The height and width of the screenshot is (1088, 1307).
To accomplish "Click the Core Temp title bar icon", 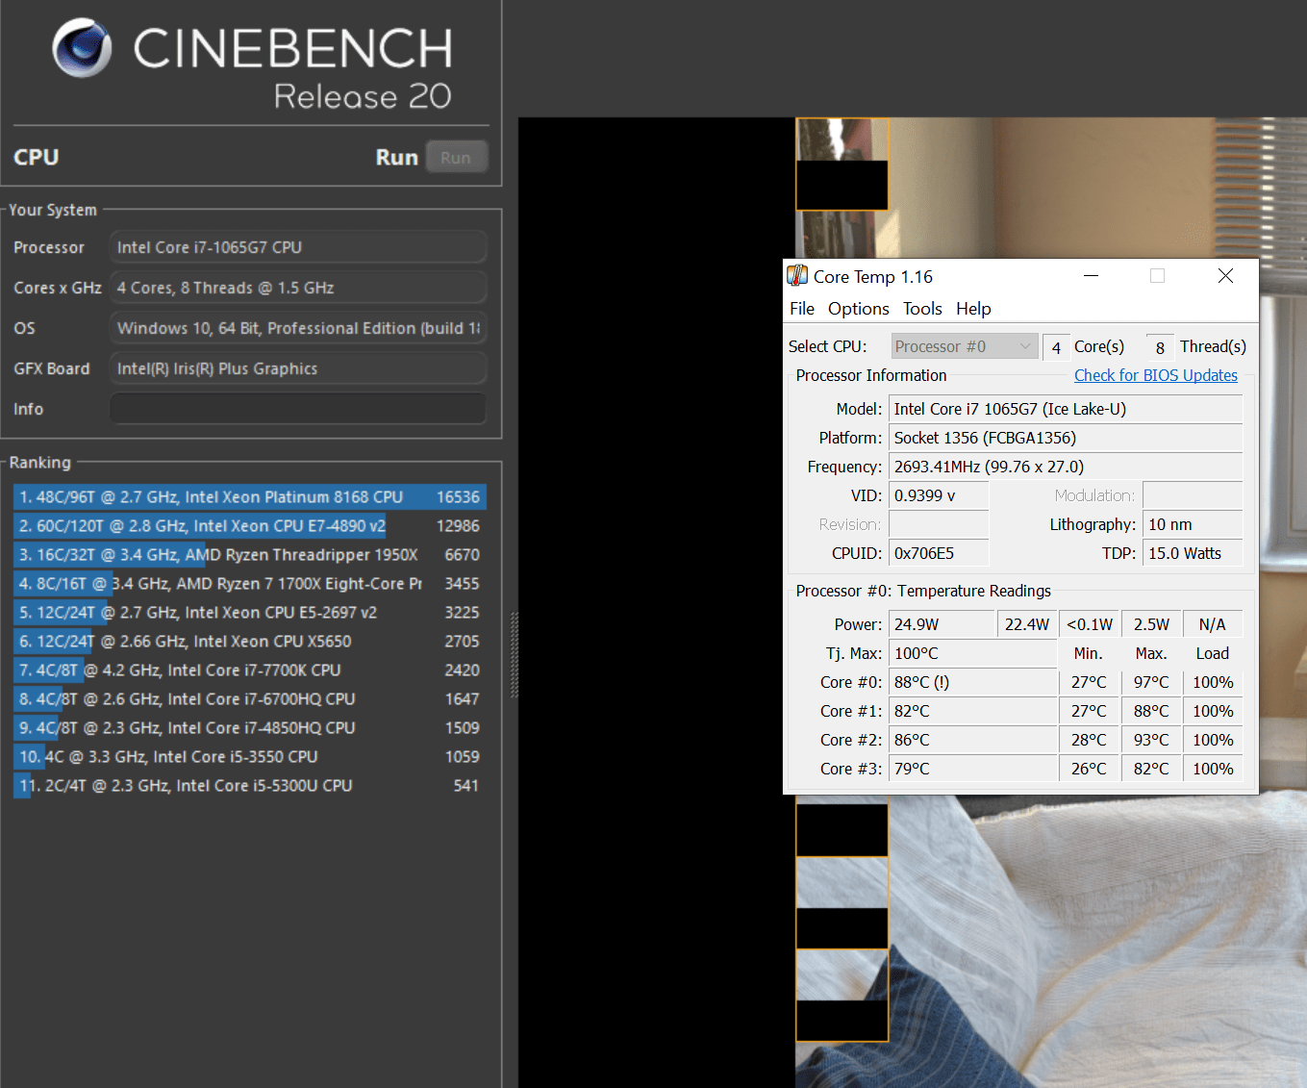I will point(797,276).
